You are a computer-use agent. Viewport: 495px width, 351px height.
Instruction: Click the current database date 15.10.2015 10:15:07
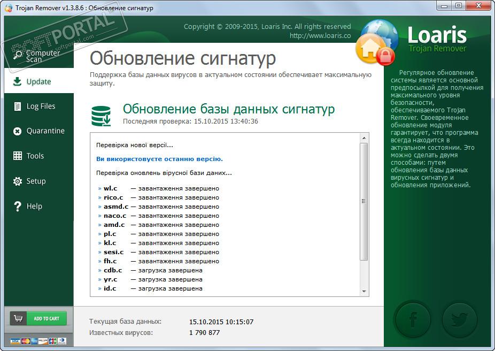221,322
